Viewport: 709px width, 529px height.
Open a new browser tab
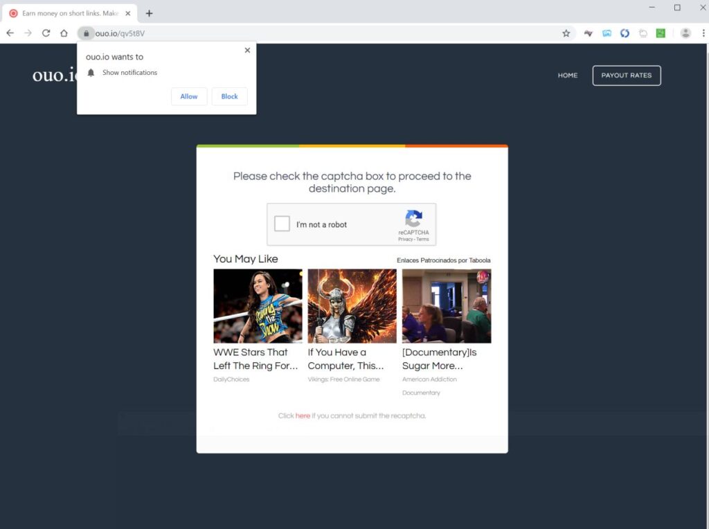pyautogui.click(x=149, y=12)
